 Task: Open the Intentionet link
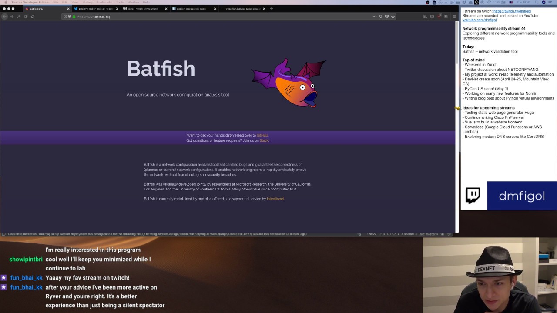(x=275, y=199)
